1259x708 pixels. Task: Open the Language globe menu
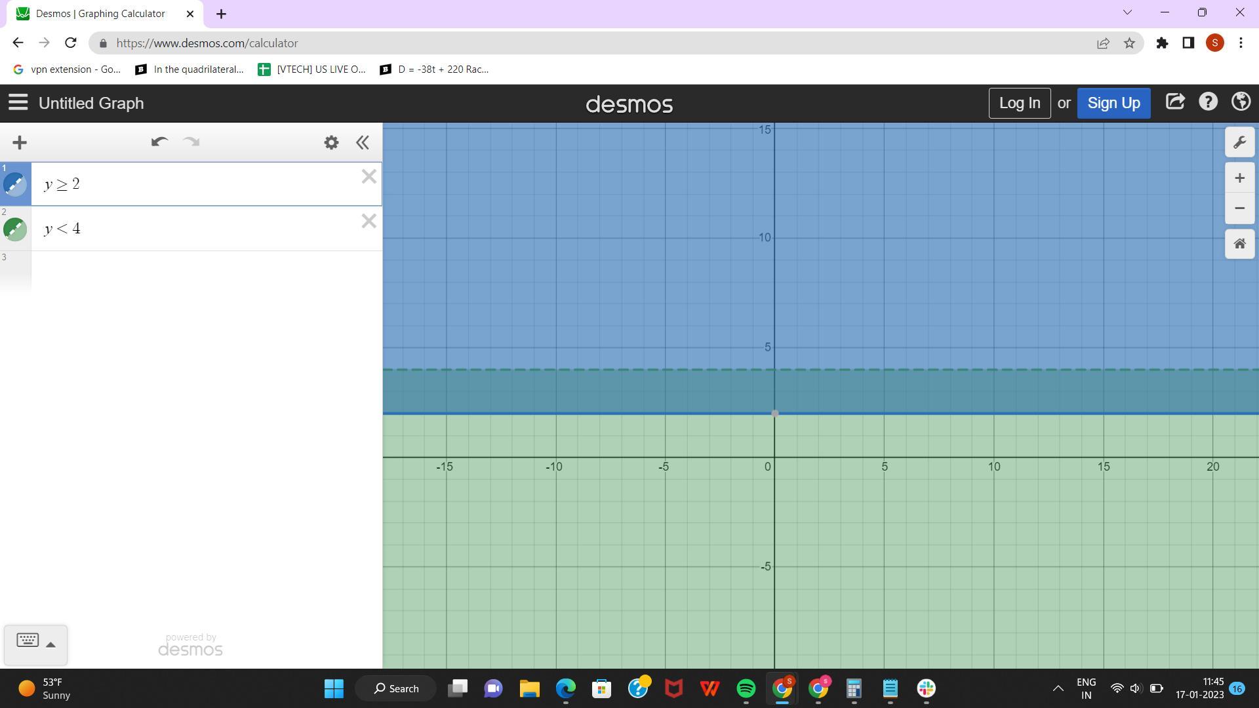tap(1240, 102)
